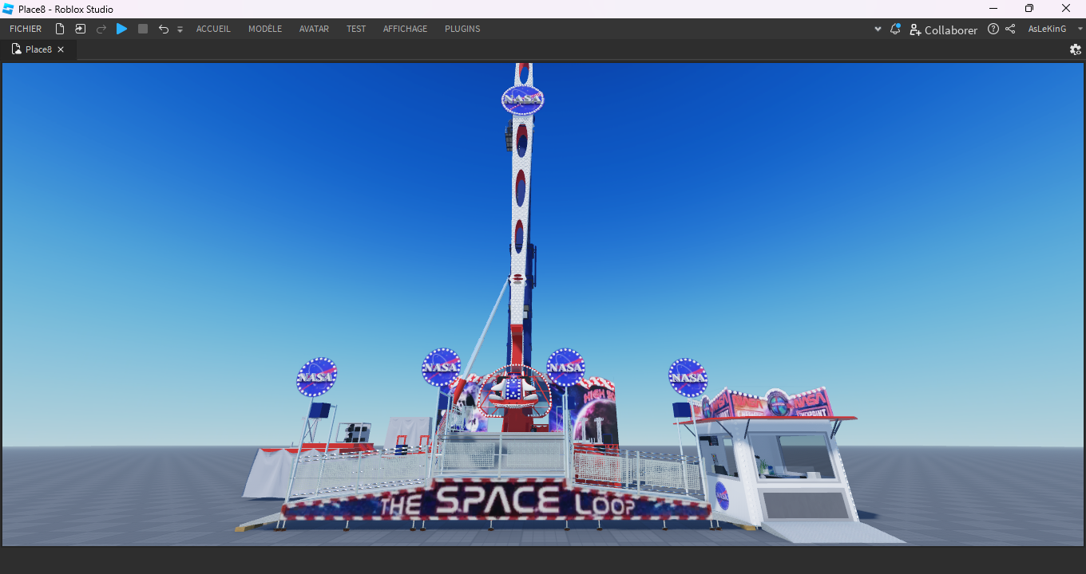Open the quick access toolbar customize dropdown
This screenshot has height=574, width=1086.
point(180,29)
